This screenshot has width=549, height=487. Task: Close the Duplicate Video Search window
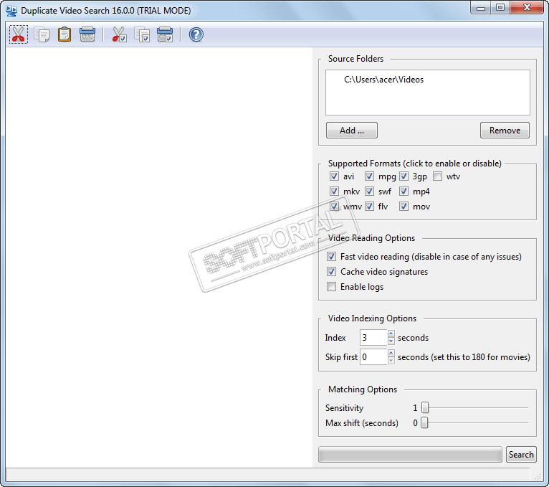coord(527,8)
